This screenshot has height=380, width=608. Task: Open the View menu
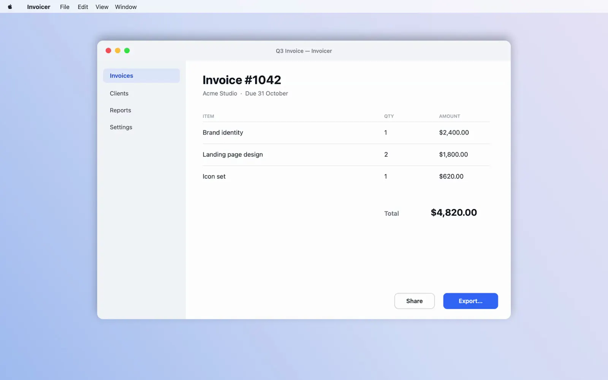[x=102, y=7]
